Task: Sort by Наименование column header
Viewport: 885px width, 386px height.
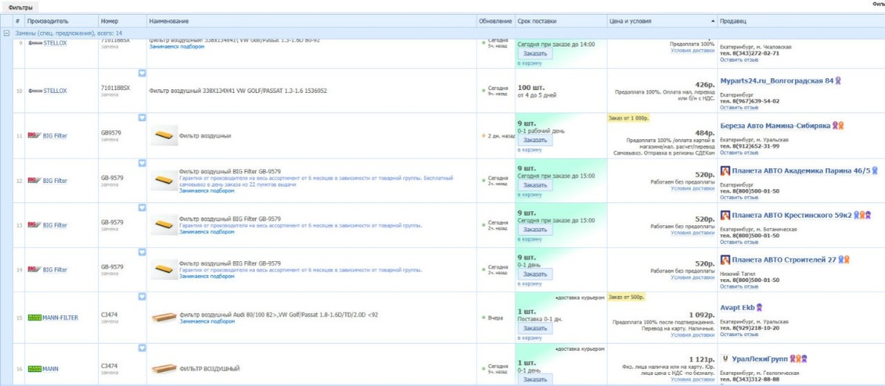Action: pos(168,21)
